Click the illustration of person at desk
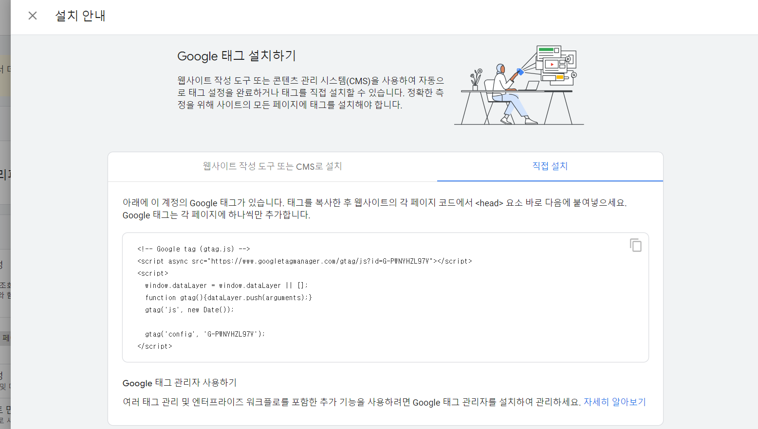Viewport: 758px width, 429px height. (519, 85)
